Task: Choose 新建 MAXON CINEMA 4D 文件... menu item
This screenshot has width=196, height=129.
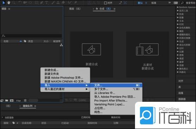Action: [65, 81]
